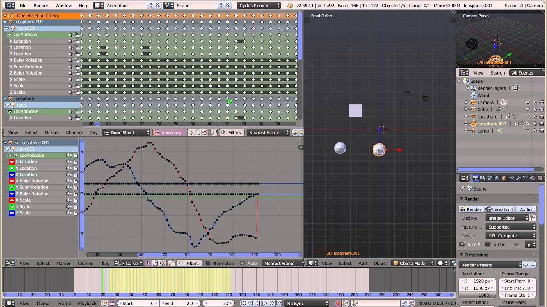Click the red auto-keying record button
The width and height of the screenshot is (547, 307).
[x=338, y=303]
